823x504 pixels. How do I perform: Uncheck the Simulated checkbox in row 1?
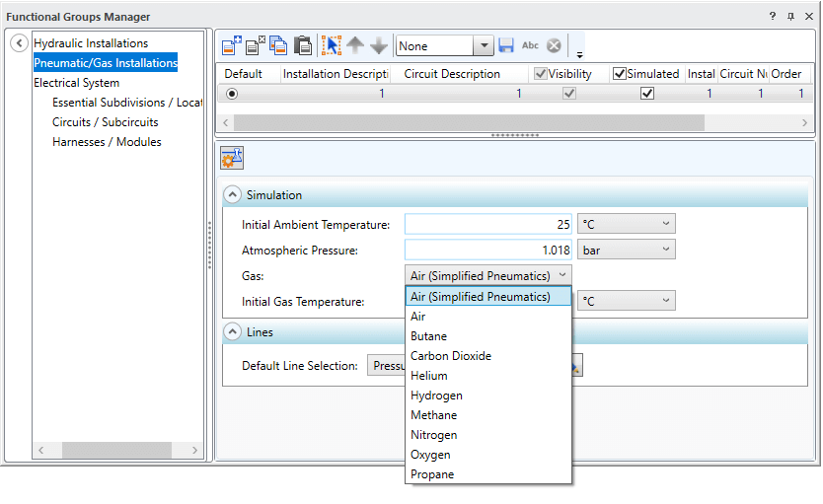(647, 94)
